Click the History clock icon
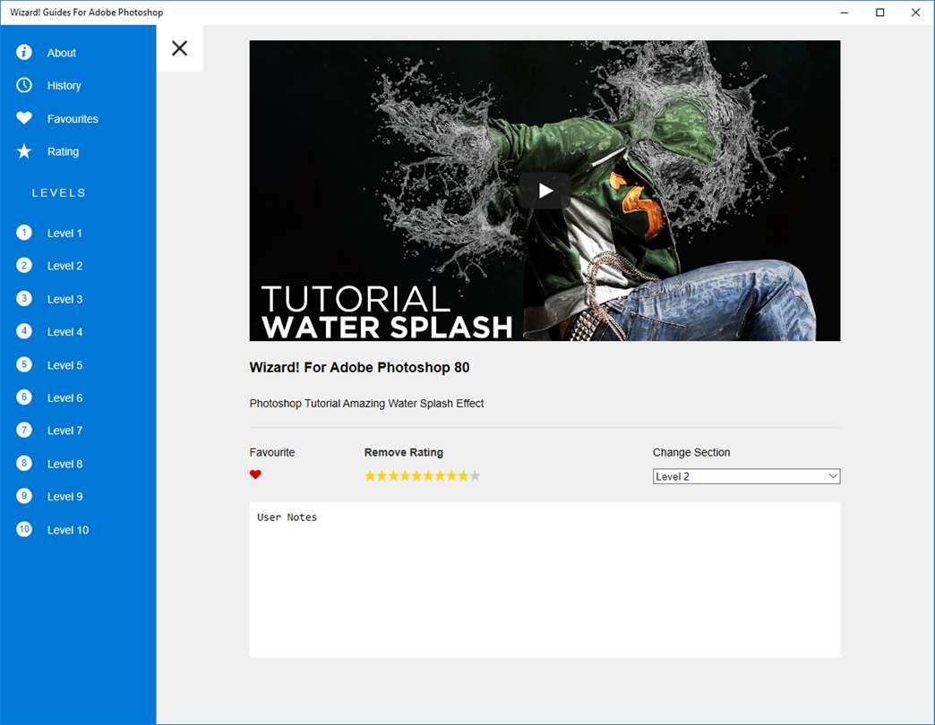 (x=24, y=85)
